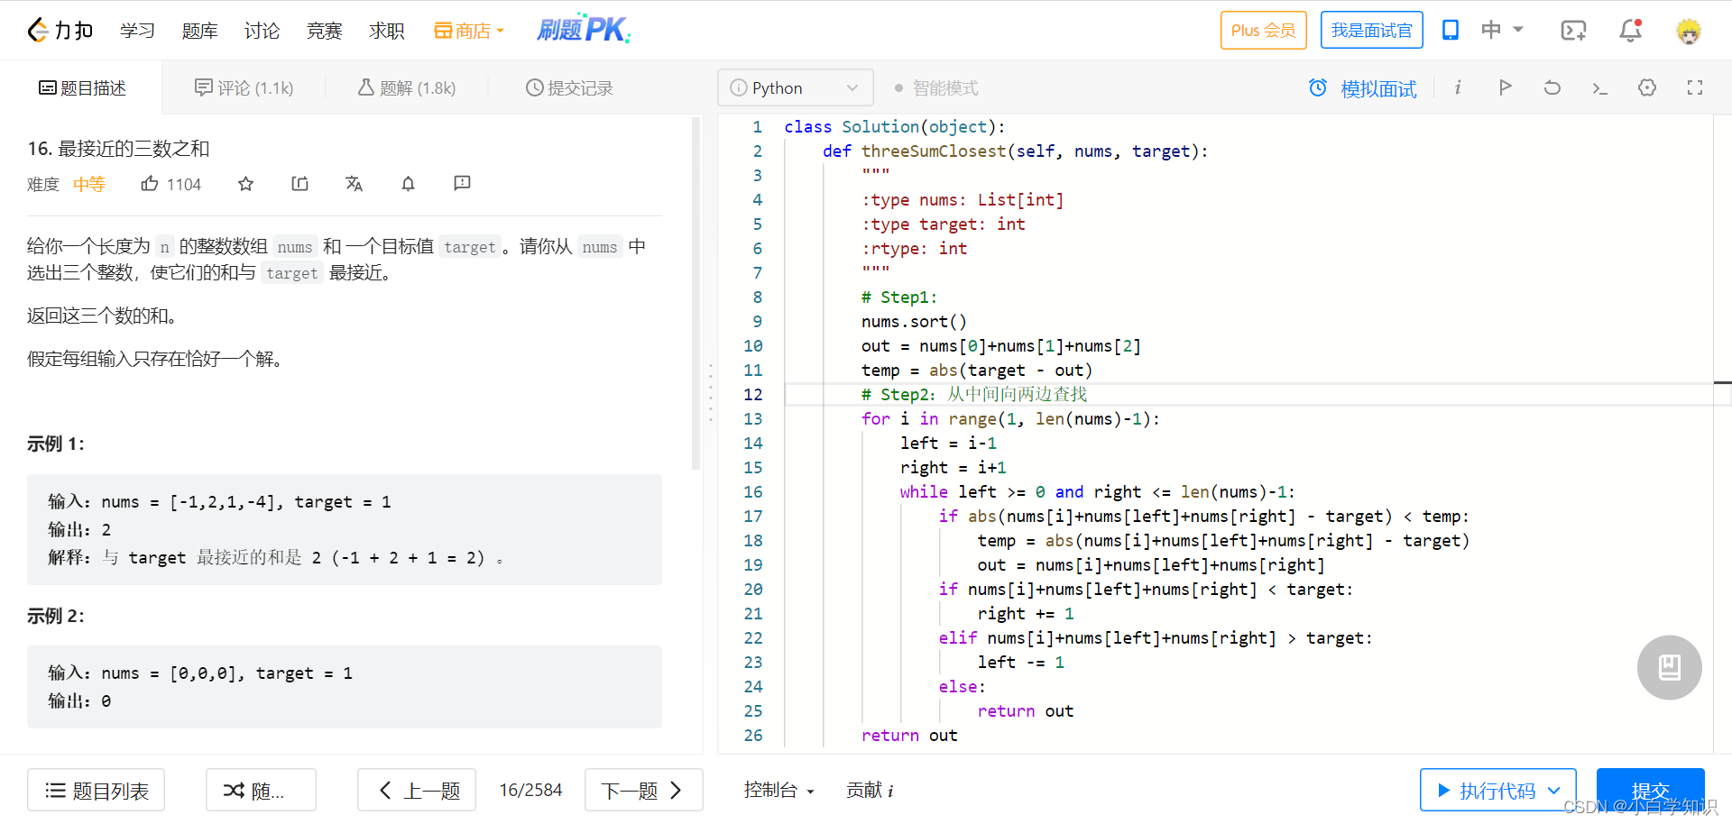This screenshot has height=824, width=1732.
Task: Reset code with the circular arrow icon
Action: [x=1552, y=87]
